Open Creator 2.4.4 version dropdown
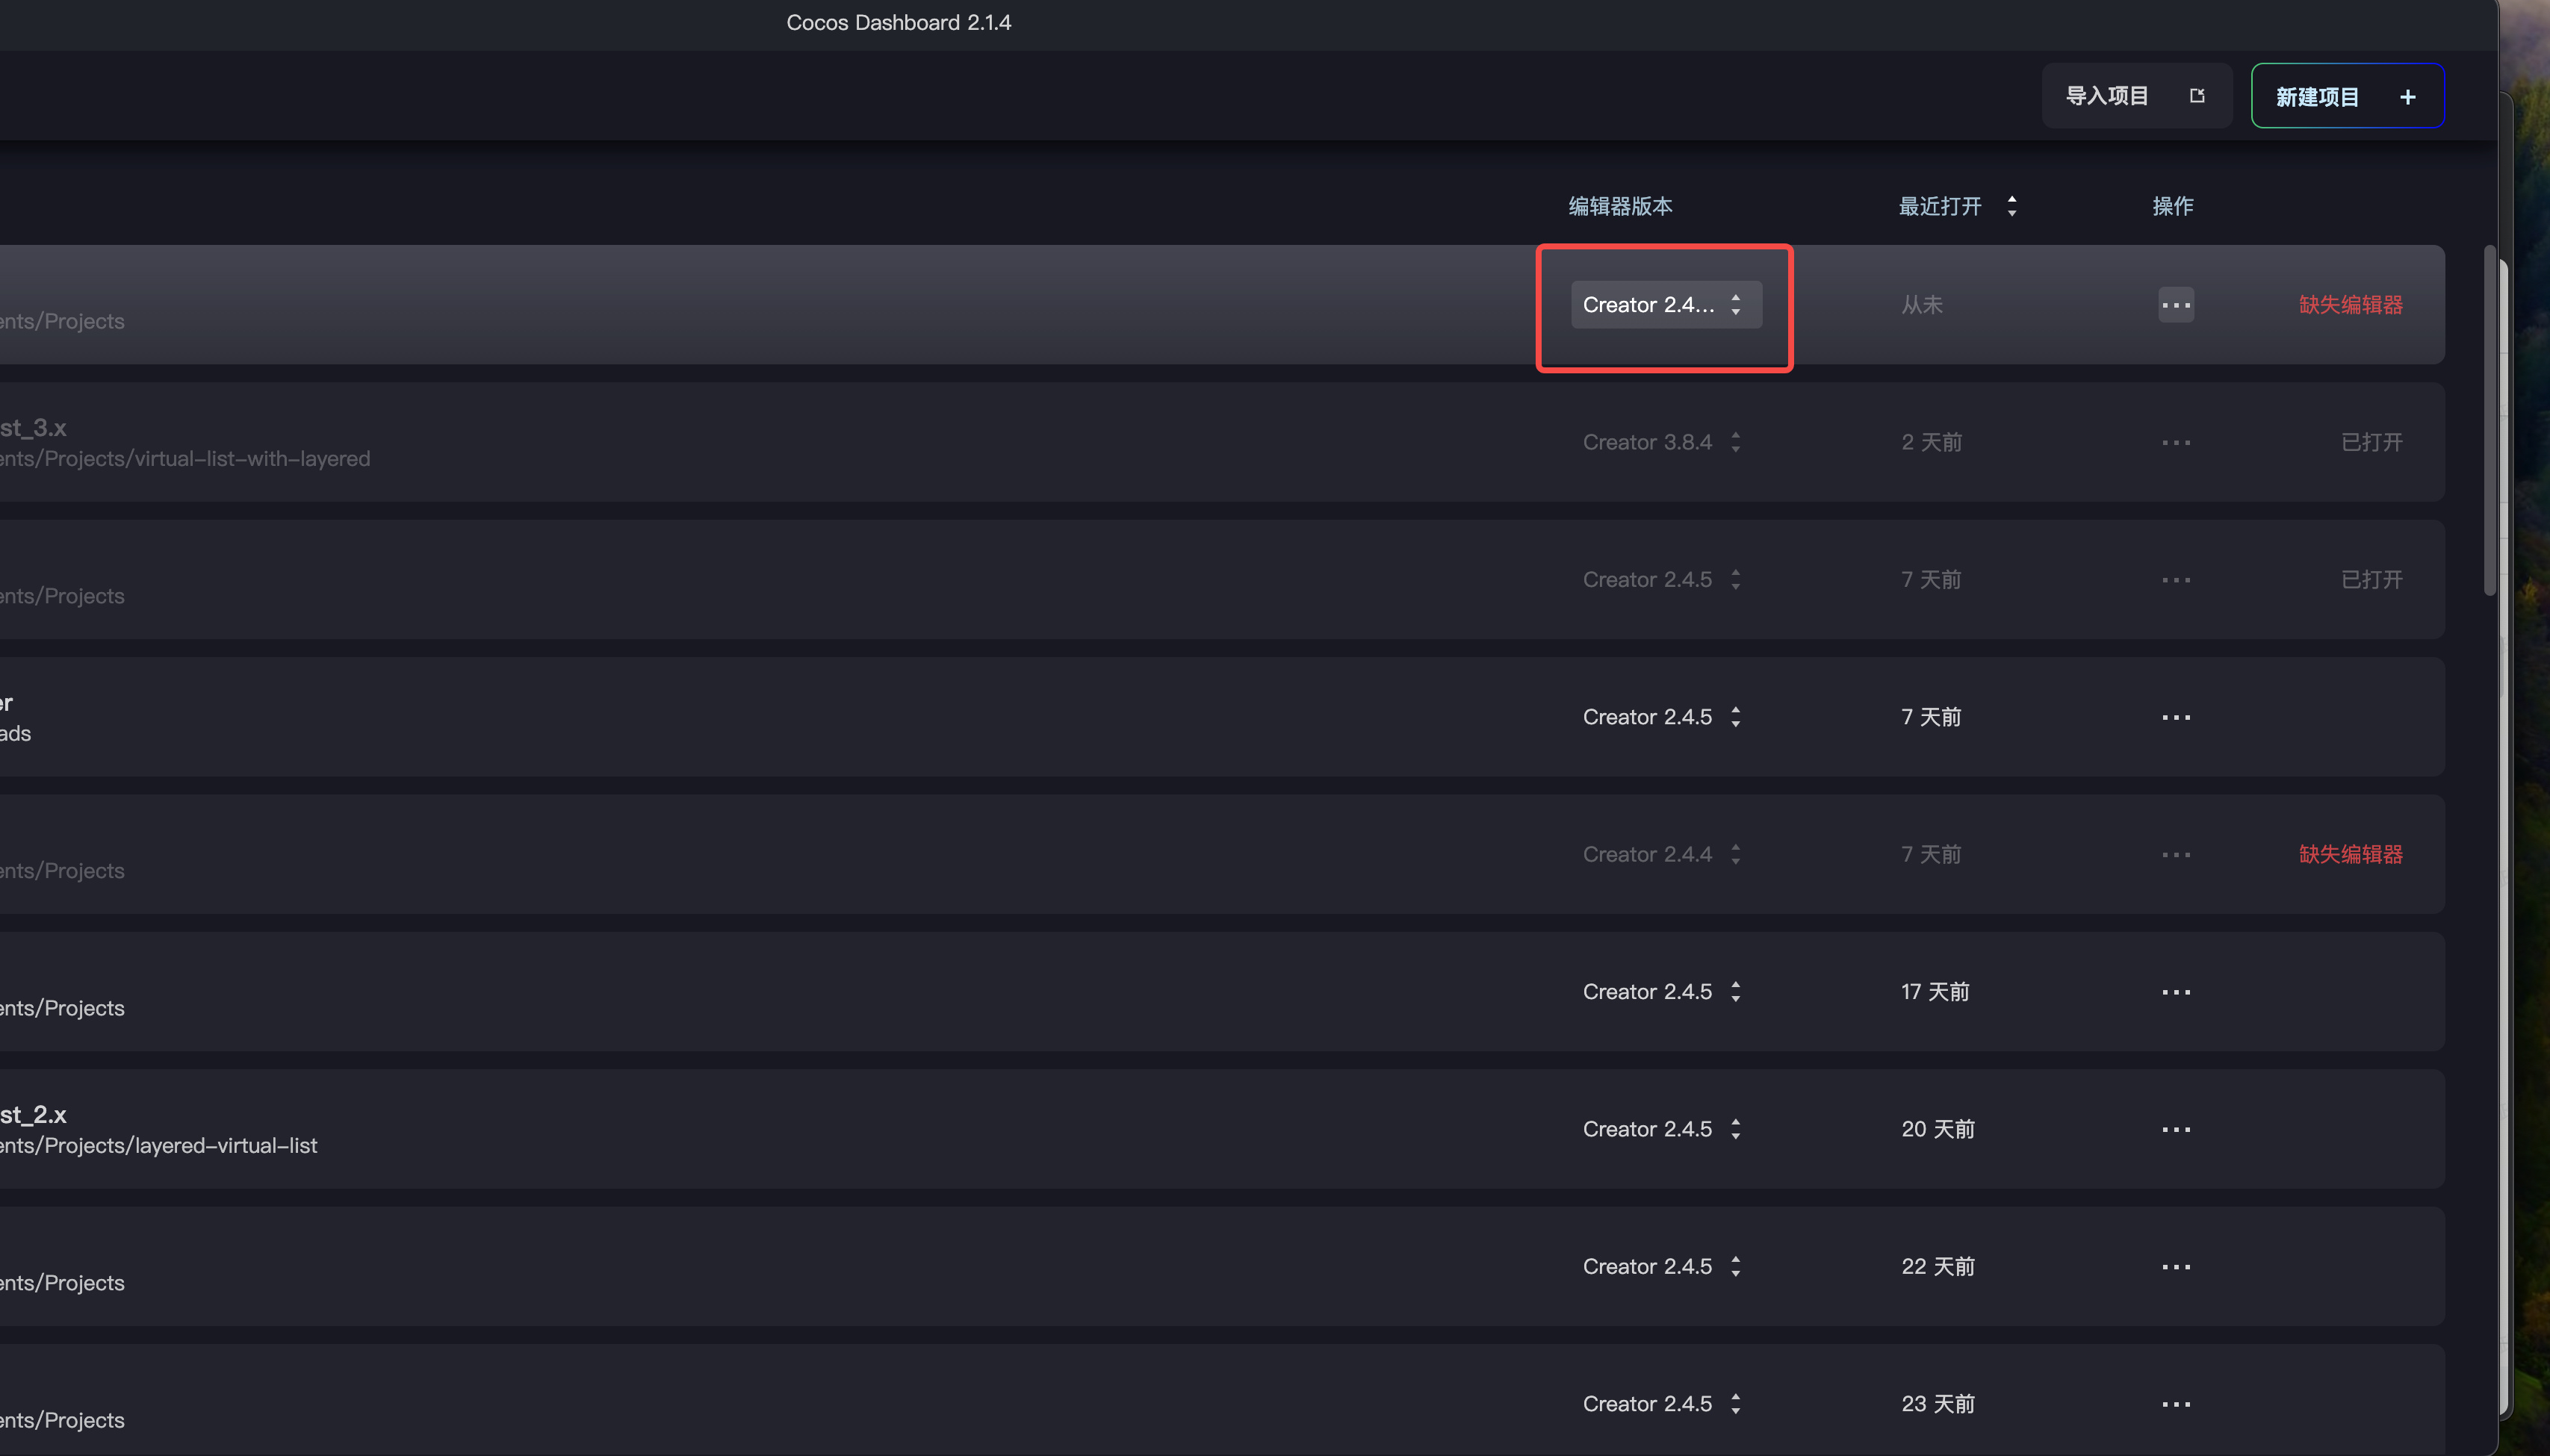Viewport: 2550px width, 1456px height. coord(1660,854)
